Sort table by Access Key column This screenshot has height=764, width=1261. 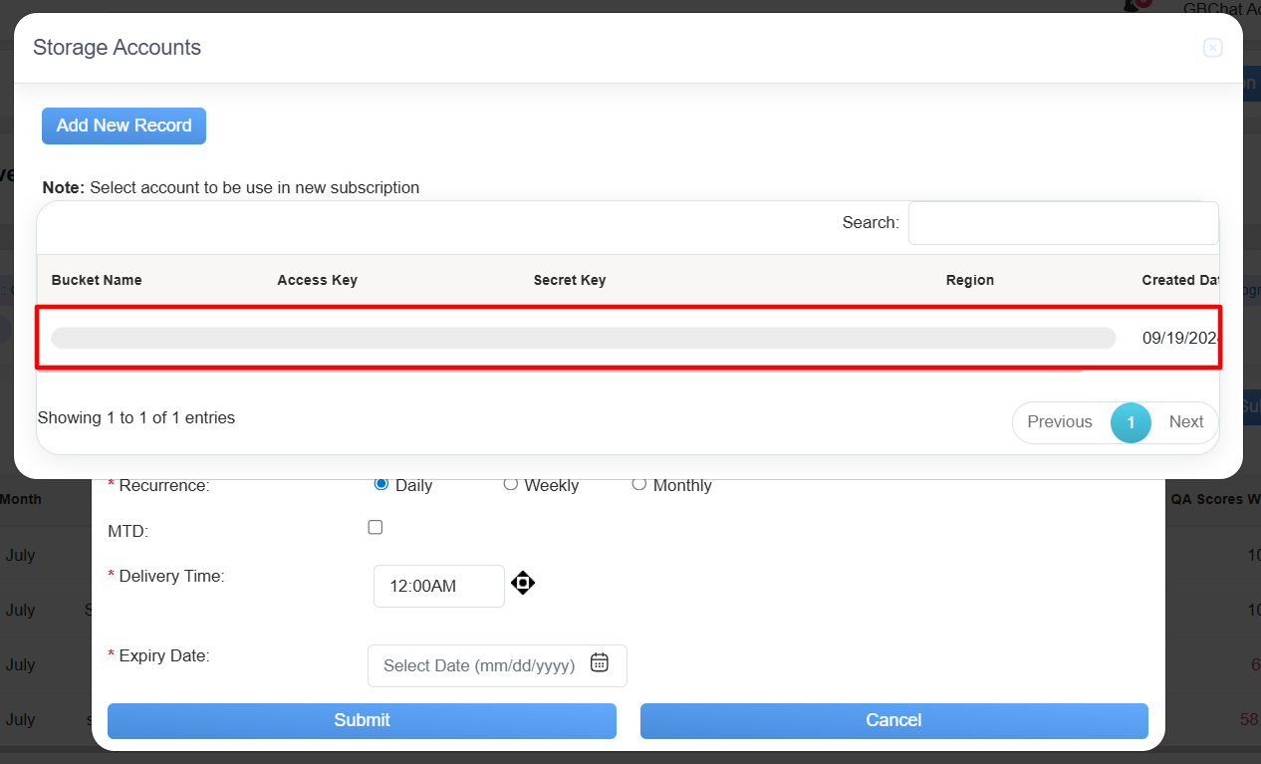pyautogui.click(x=317, y=280)
